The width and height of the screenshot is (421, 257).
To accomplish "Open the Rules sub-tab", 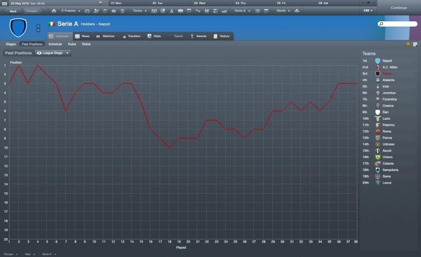I will click(x=72, y=44).
